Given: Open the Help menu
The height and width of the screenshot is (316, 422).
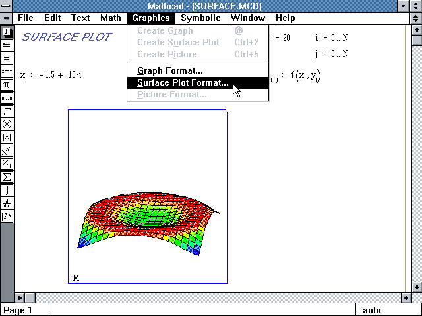Looking at the screenshot, I should click(x=285, y=18).
